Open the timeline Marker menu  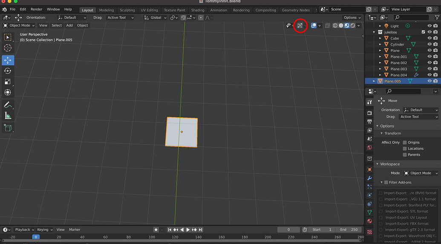75,230
